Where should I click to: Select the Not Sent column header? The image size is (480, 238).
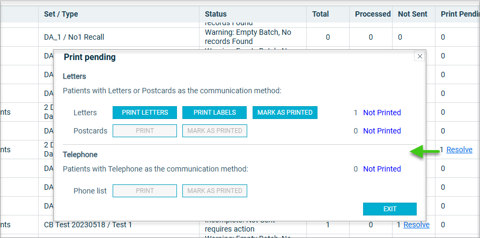pyautogui.click(x=412, y=14)
